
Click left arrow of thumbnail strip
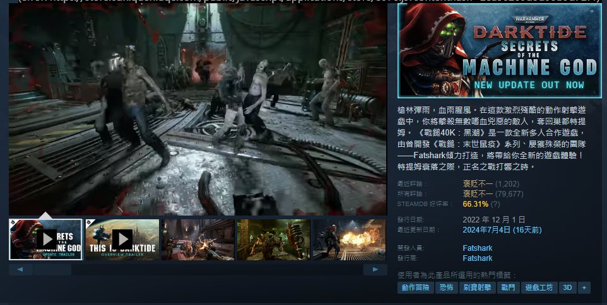click(x=21, y=270)
